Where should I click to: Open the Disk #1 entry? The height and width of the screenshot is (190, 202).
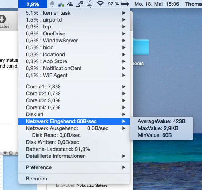(74, 114)
